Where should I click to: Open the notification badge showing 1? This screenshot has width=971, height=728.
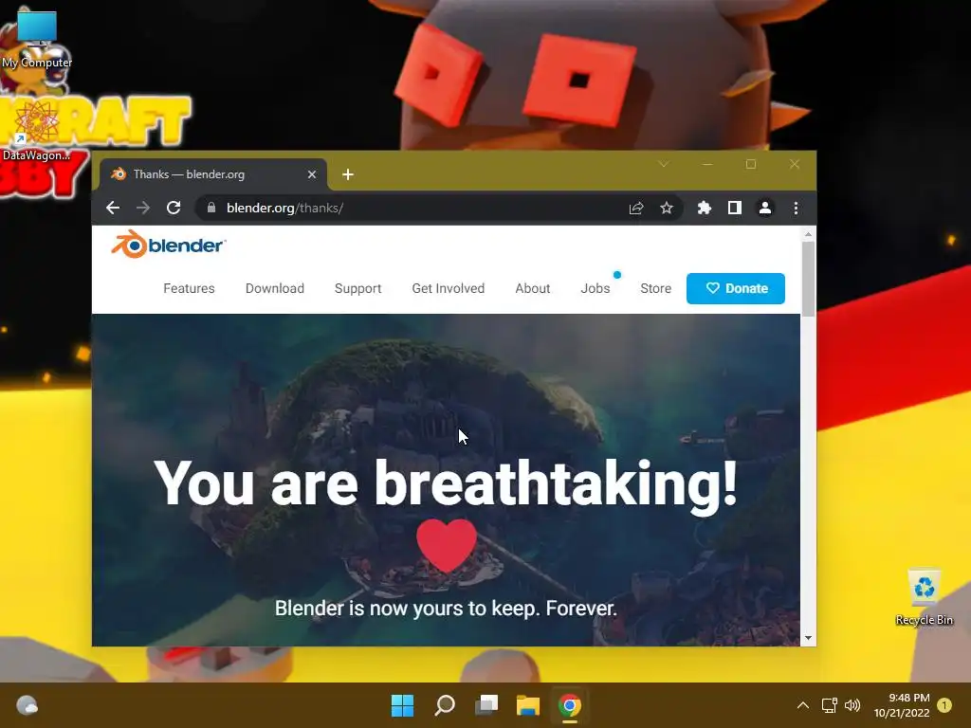[944, 705]
